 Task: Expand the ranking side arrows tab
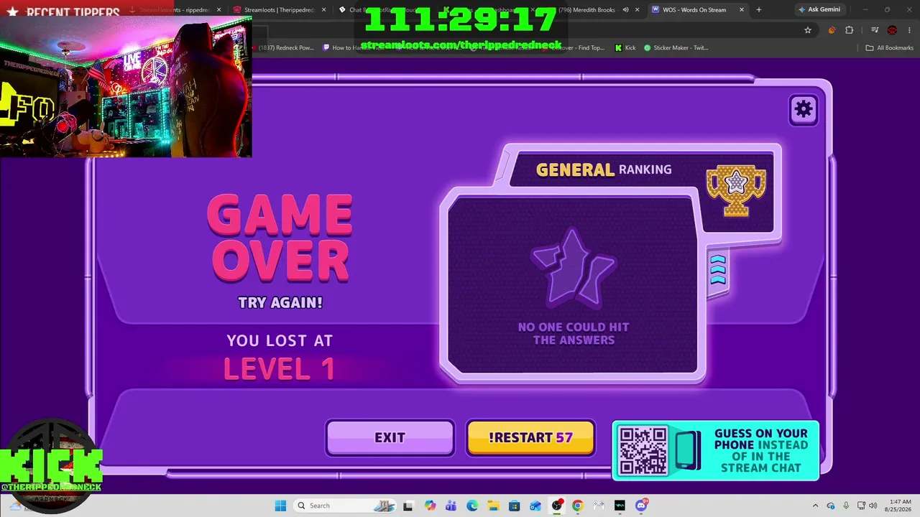(718, 269)
